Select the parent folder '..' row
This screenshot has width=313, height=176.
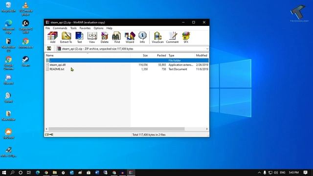[x=127, y=60]
